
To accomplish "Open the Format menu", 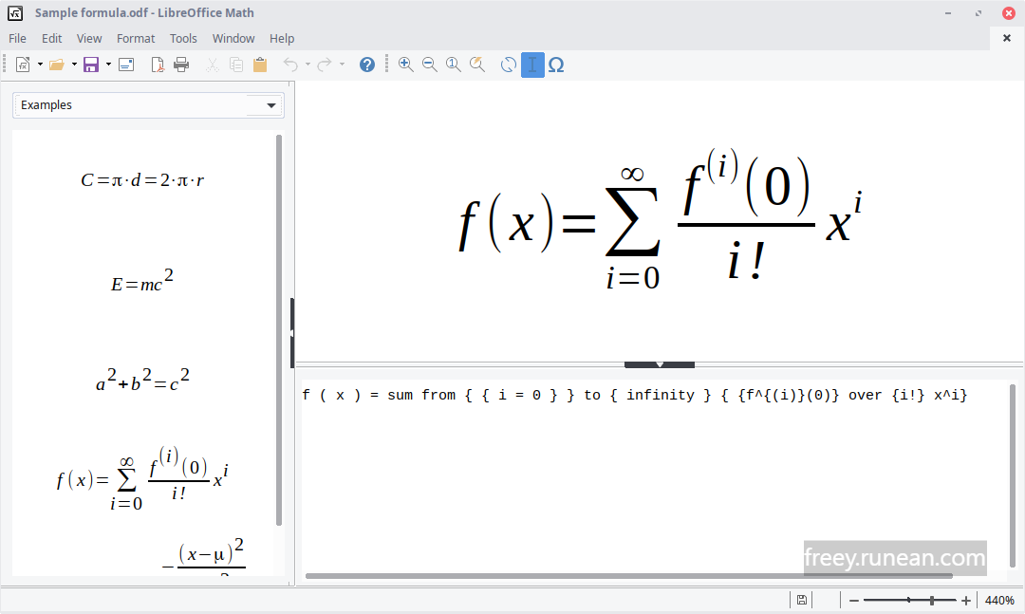I will 135,38.
